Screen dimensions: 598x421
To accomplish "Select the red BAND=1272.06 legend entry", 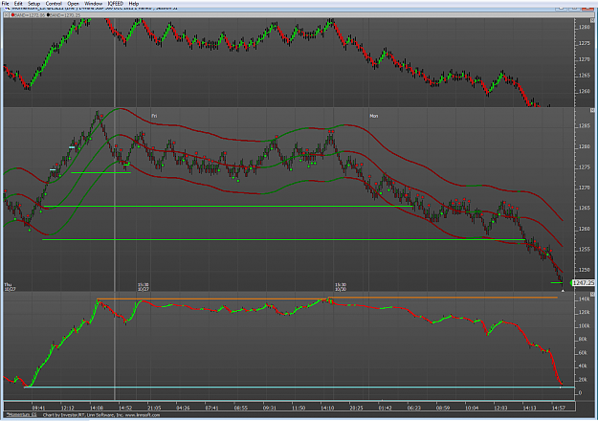I will coord(28,15).
